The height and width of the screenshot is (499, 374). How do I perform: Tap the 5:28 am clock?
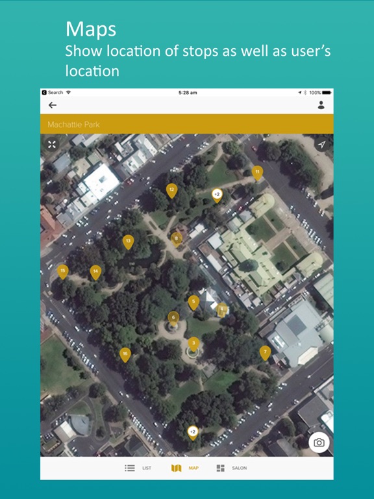pyautogui.click(x=188, y=93)
